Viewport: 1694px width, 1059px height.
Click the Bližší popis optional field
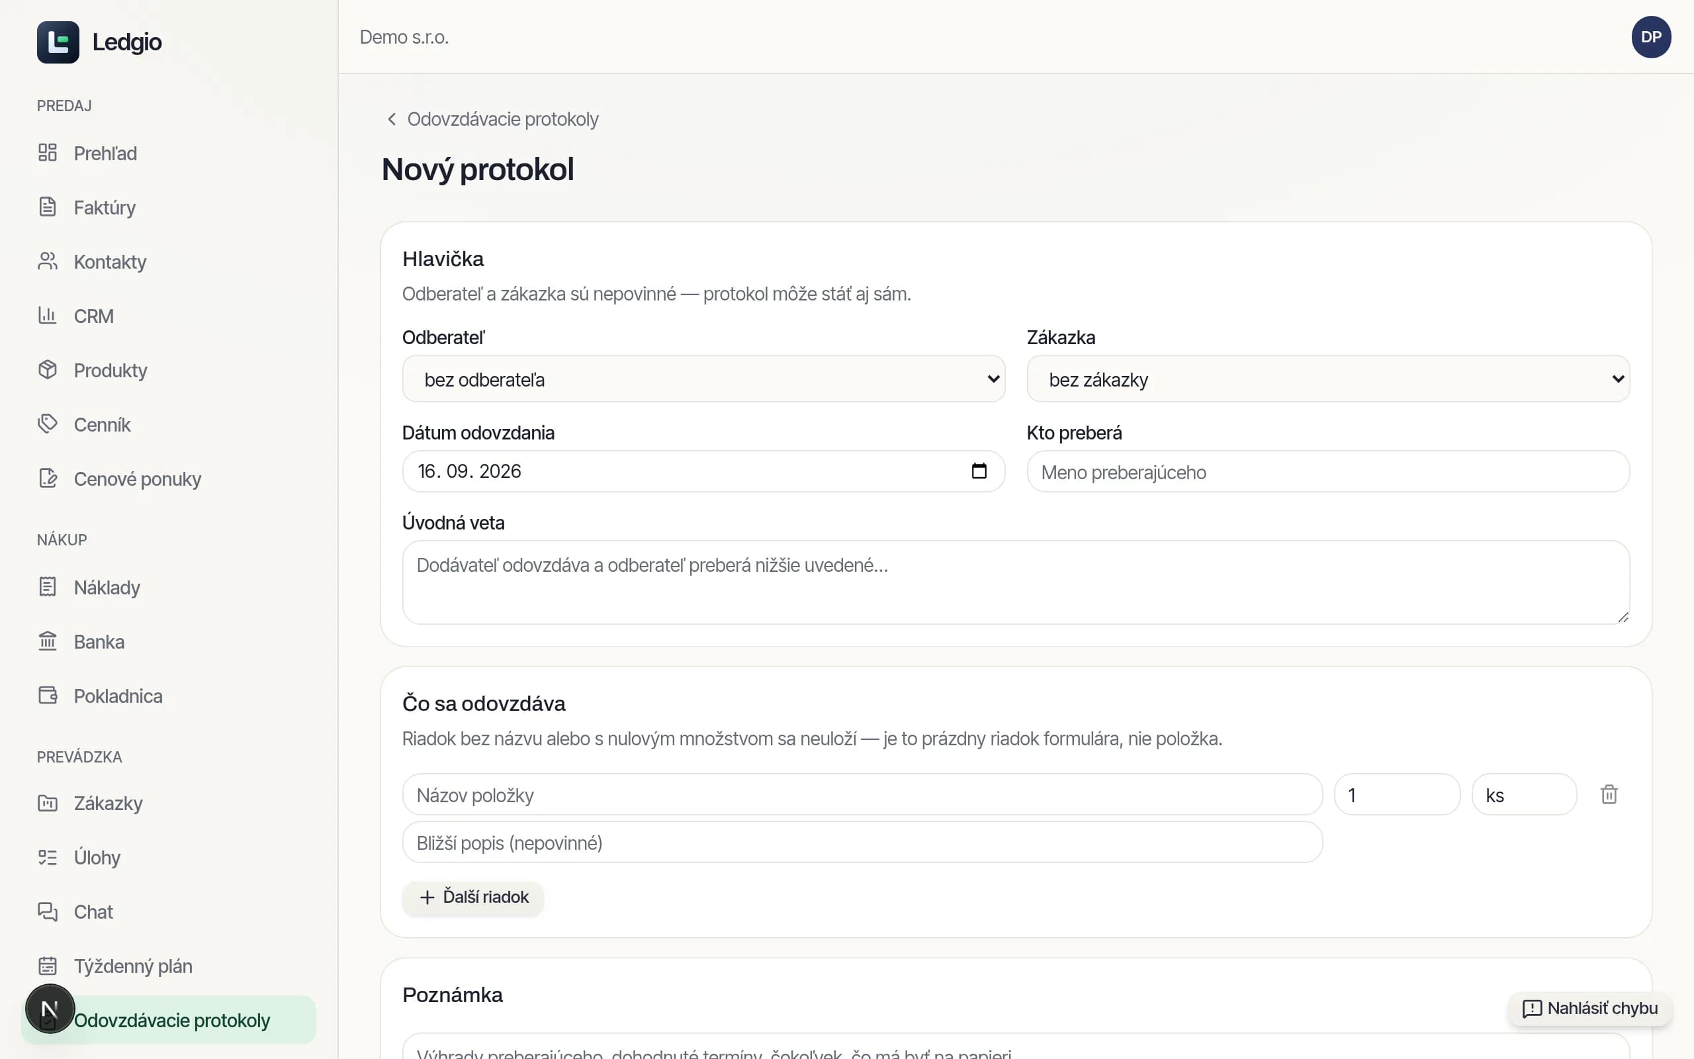pos(862,842)
